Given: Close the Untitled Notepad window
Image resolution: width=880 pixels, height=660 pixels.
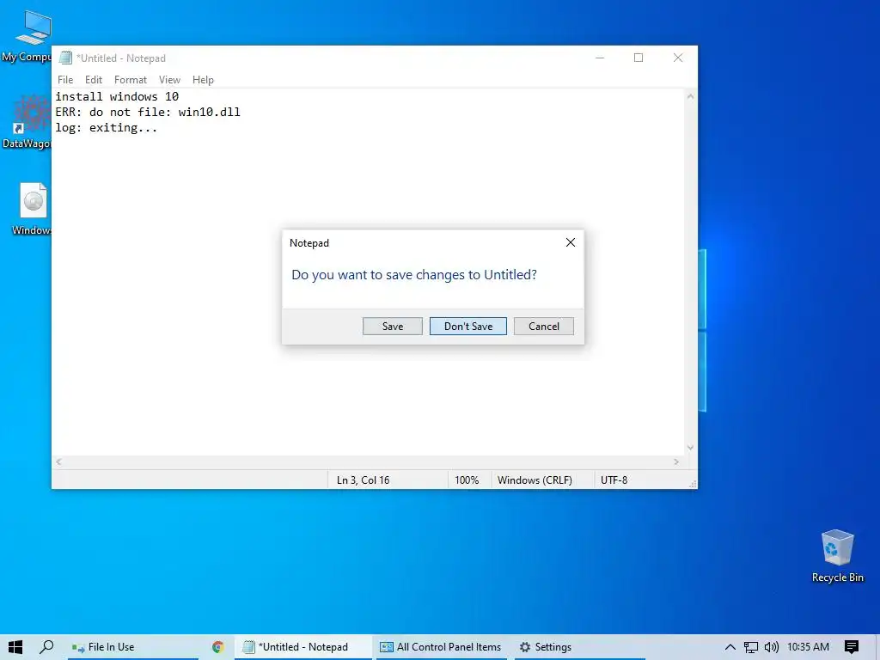Looking at the screenshot, I should coord(678,58).
